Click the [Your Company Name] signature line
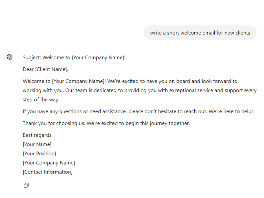 [x=49, y=163]
